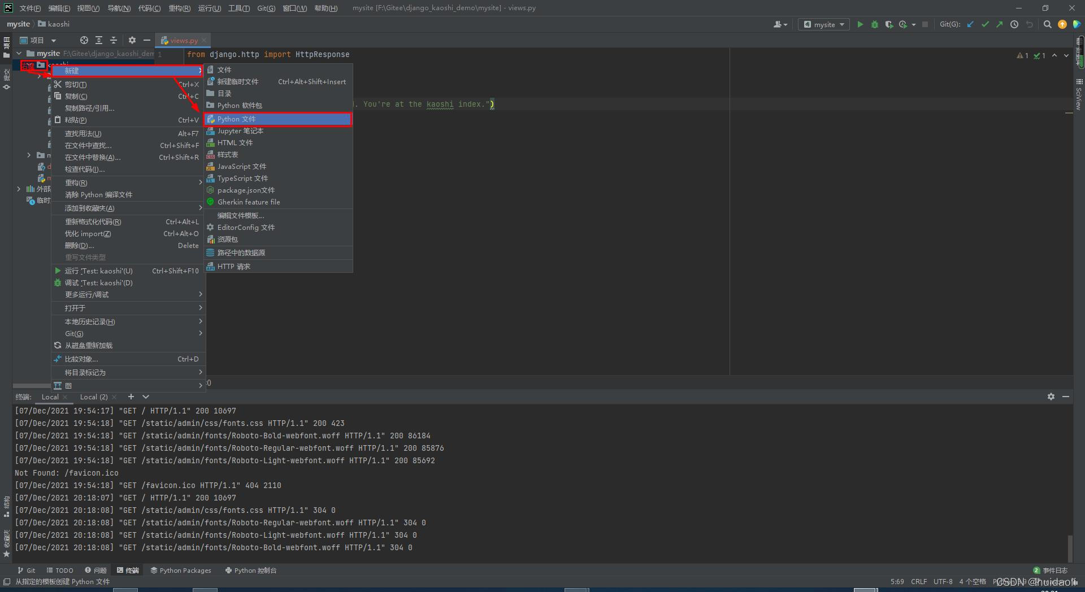Open the Python Packages tool window
The width and height of the screenshot is (1085, 592).
[181, 570]
